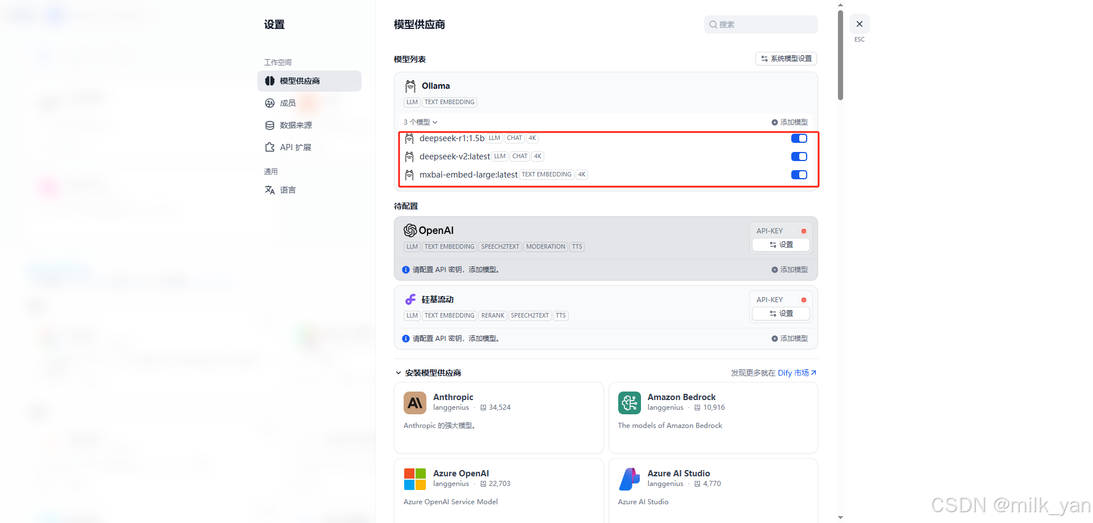This screenshot has height=523, width=1093.
Task: Click the download count icon beside 4,770
Action: click(697, 484)
